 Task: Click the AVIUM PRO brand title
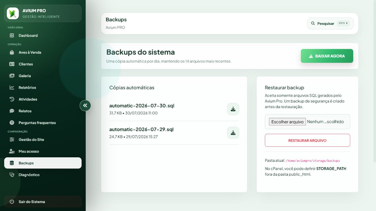[x=34, y=11]
